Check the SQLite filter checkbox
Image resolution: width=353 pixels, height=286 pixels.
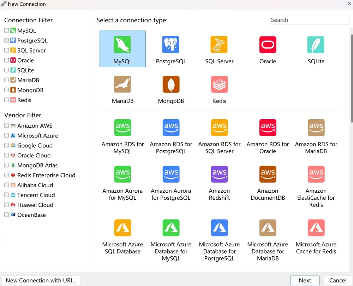[x=6, y=70]
